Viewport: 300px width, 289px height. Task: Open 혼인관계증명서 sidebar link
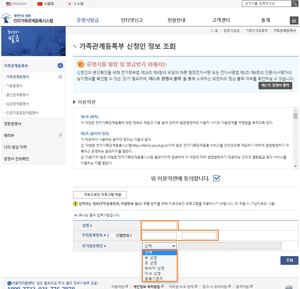click(x=18, y=95)
